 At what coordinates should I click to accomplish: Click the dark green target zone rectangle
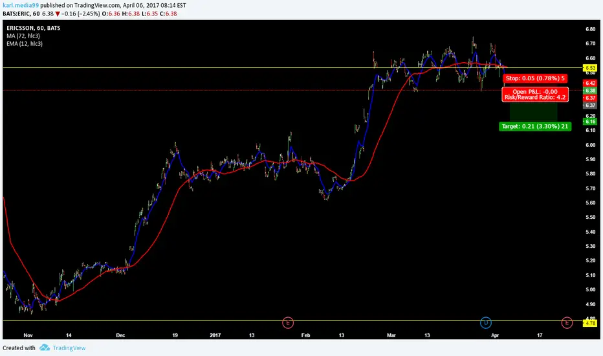tap(533, 112)
